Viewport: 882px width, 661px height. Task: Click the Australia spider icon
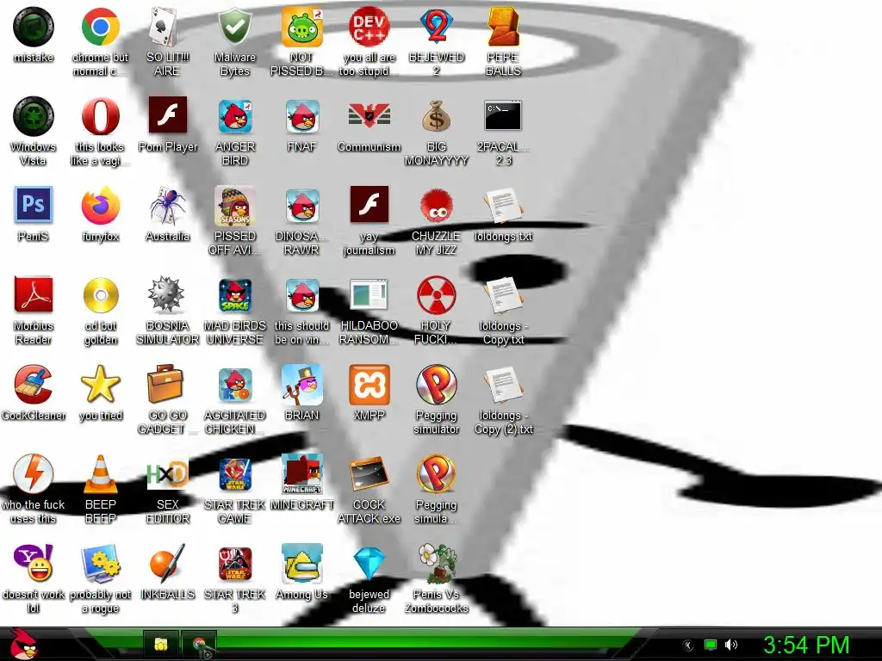point(168,206)
